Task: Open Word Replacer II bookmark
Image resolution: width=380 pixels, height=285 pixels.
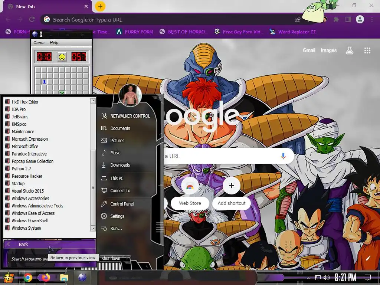Action: coord(292,32)
